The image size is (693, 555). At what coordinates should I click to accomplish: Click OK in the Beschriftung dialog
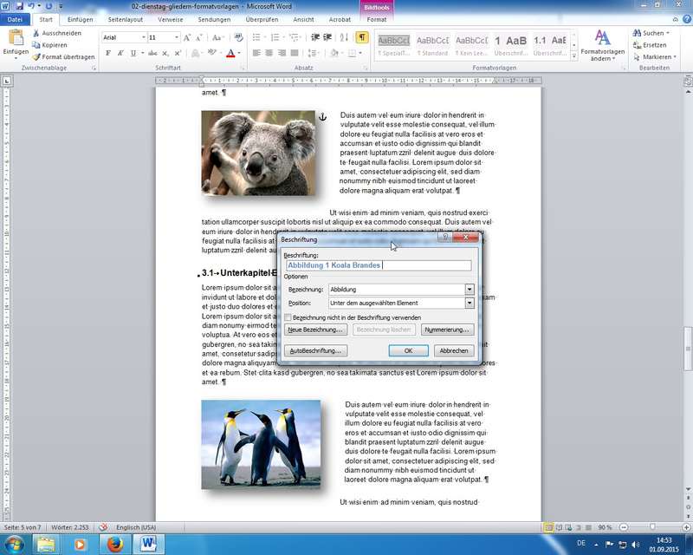point(408,350)
